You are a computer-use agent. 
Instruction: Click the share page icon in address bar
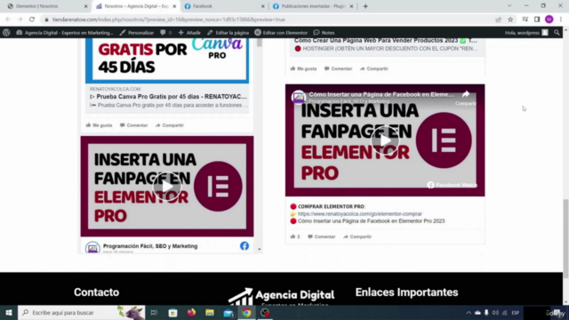pos(498,20)
